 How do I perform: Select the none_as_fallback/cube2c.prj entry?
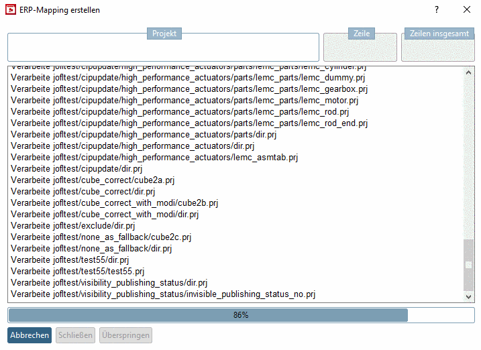coord(101,237)
